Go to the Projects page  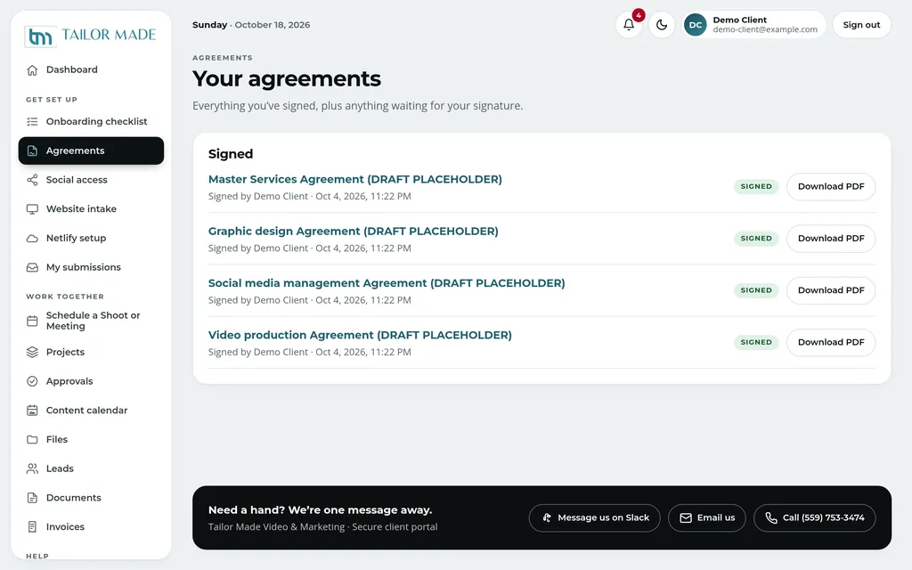(x=91, y=352)
